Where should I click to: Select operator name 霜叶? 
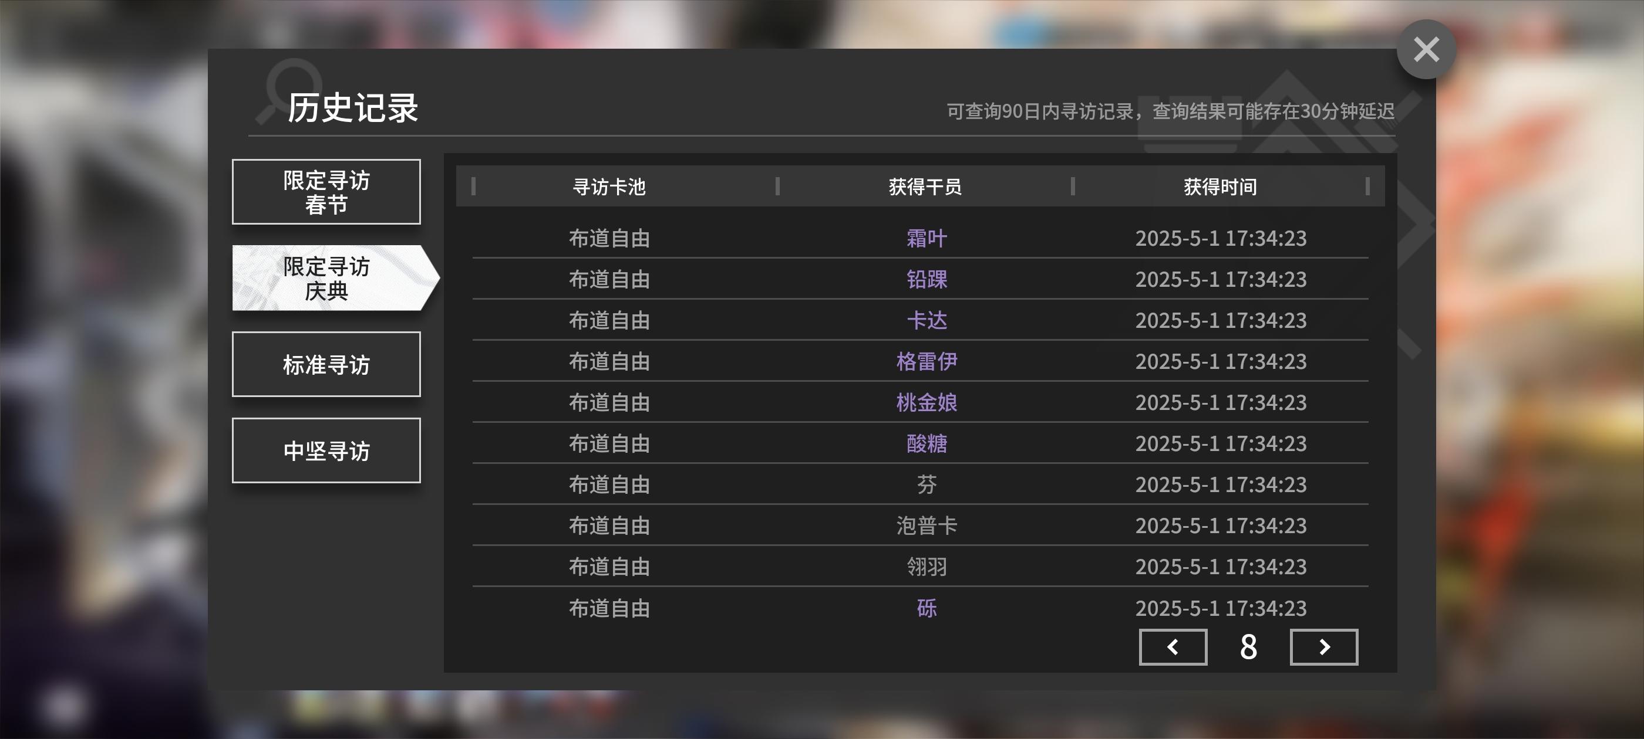point(927,239)
